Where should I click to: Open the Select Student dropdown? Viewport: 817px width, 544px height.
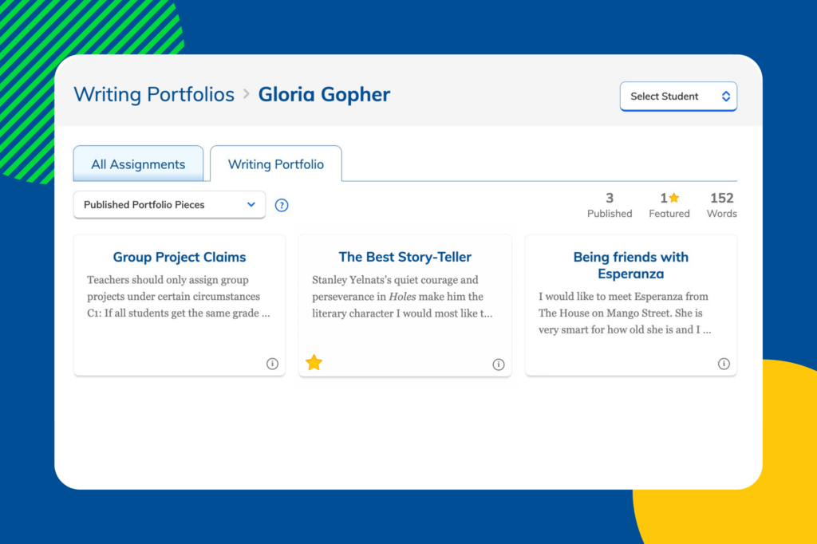point(678,96)
